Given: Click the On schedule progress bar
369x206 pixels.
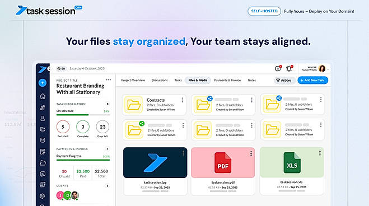Looking at the screenshot, I should pos(83,115).
